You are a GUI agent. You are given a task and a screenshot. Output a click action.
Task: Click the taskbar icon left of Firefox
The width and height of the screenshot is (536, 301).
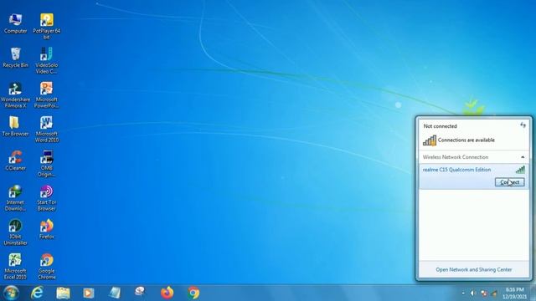[140, 292]
